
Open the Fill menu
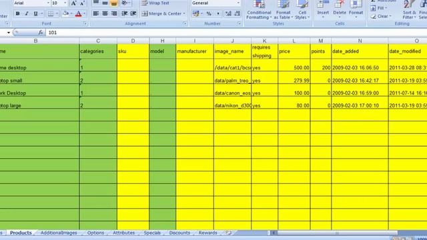(x=379, y=8)
